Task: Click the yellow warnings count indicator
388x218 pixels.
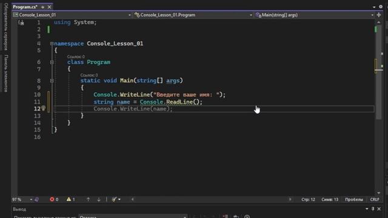Action: pos(71,199)
